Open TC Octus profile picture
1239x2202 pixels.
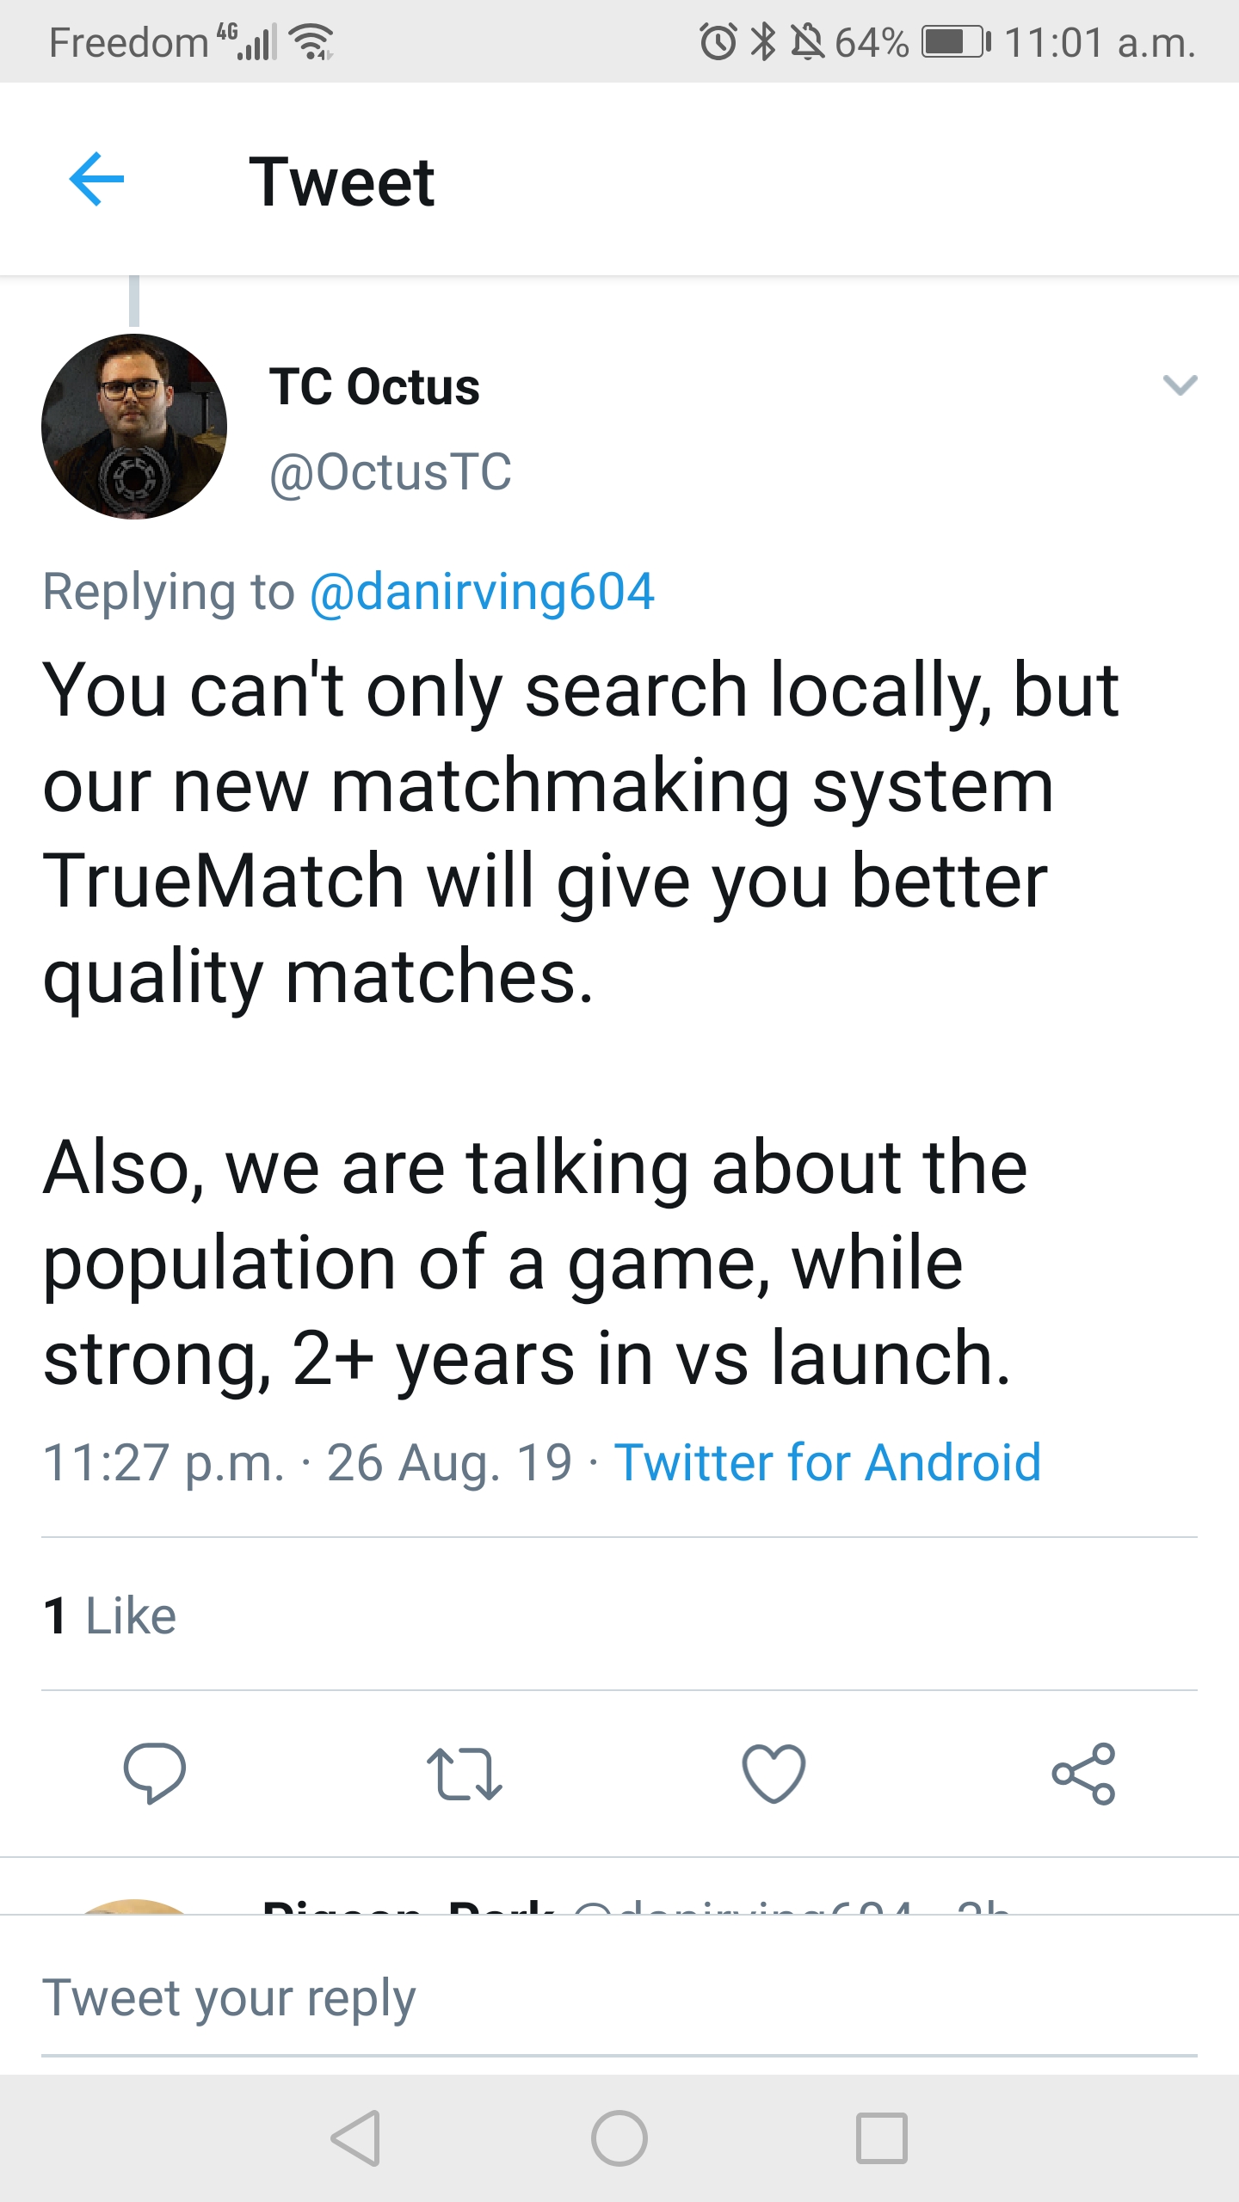point(134,427)
